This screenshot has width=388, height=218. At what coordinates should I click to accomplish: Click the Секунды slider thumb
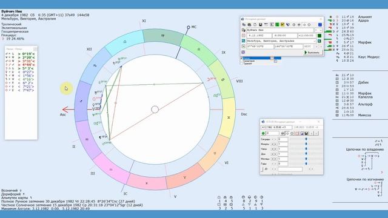pos(306,139)
